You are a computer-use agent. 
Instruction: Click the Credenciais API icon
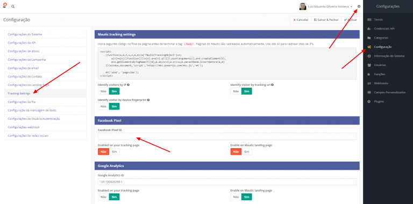pos(369,28)
